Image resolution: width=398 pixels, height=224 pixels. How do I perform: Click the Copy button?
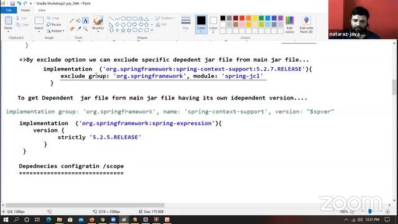click(22, 25)
